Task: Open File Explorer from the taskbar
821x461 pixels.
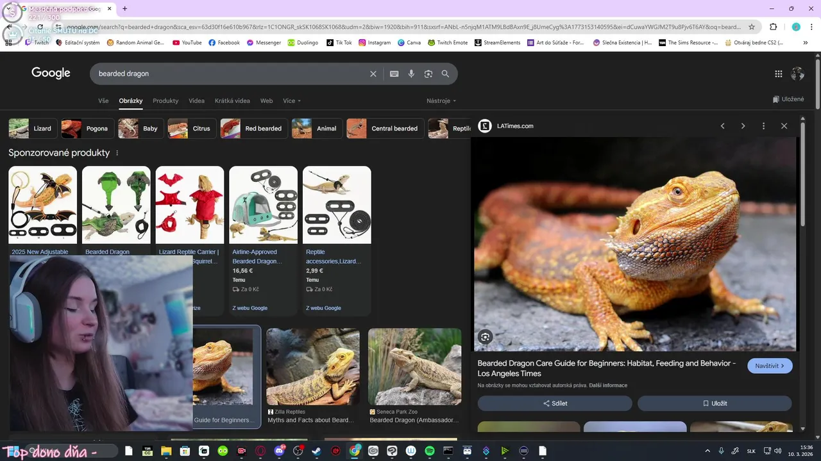Action: click(166, 451)
